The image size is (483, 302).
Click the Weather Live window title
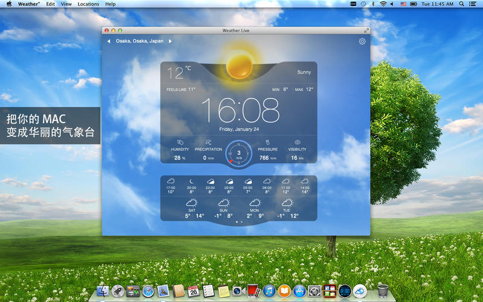click(x=236, y=31)
